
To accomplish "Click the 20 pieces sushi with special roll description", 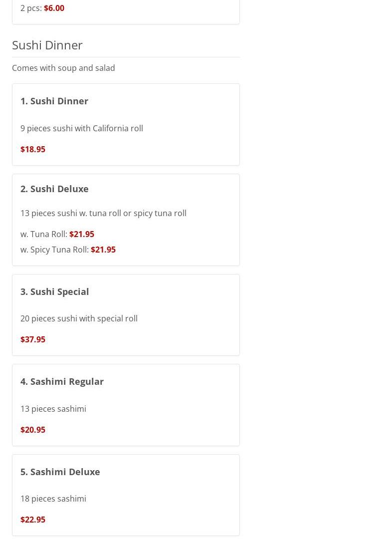I will 79,318.
